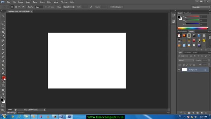Open the History panel icon
This screenshot has width=211, height=119.
174,15
